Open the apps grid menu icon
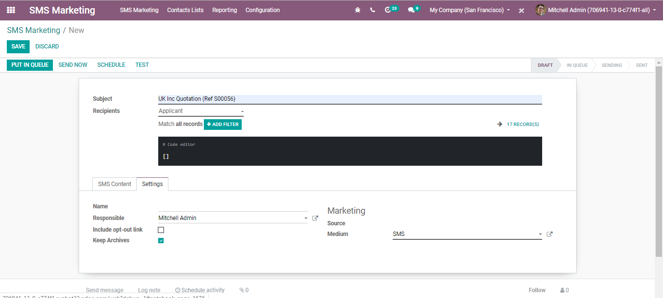The image size is (663, 298). (11, 10)
